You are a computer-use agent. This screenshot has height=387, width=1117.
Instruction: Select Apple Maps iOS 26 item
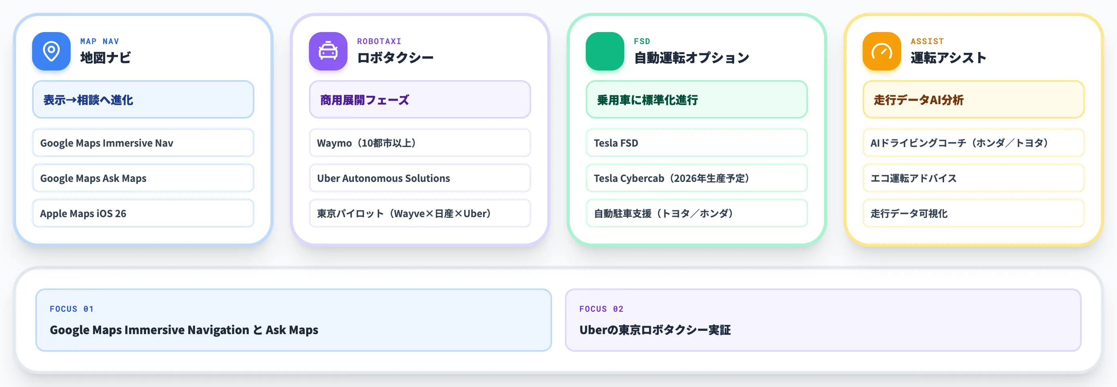(143, 214)
